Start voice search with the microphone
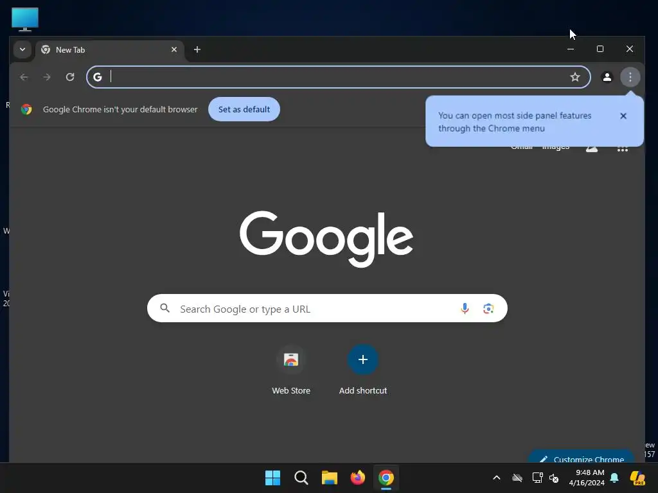This screenshot has height=493, width=658. (465, 309)
